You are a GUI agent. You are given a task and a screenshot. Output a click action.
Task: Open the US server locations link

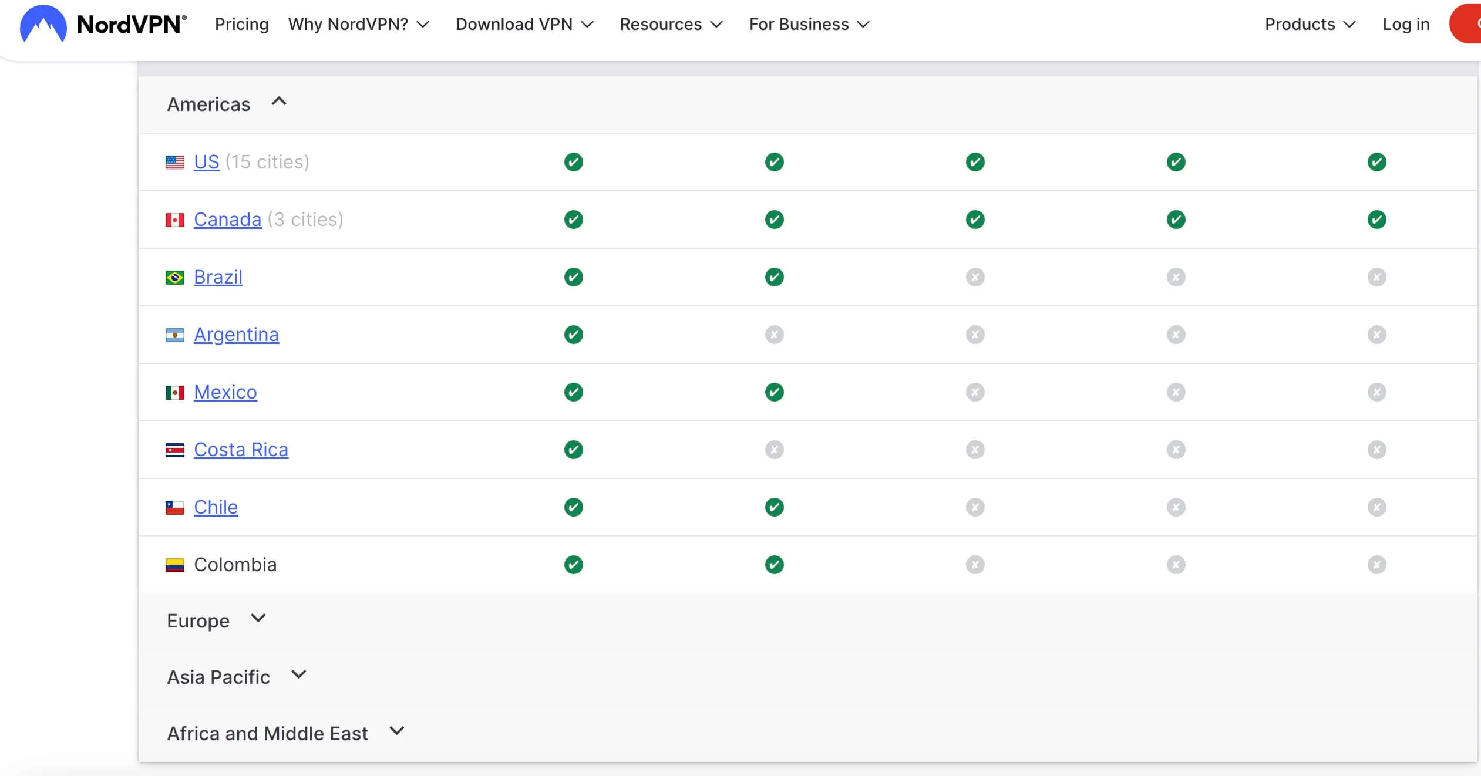click(x=206, y=161)
